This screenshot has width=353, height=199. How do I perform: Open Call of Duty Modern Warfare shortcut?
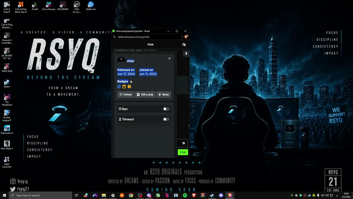coord(7,23)
